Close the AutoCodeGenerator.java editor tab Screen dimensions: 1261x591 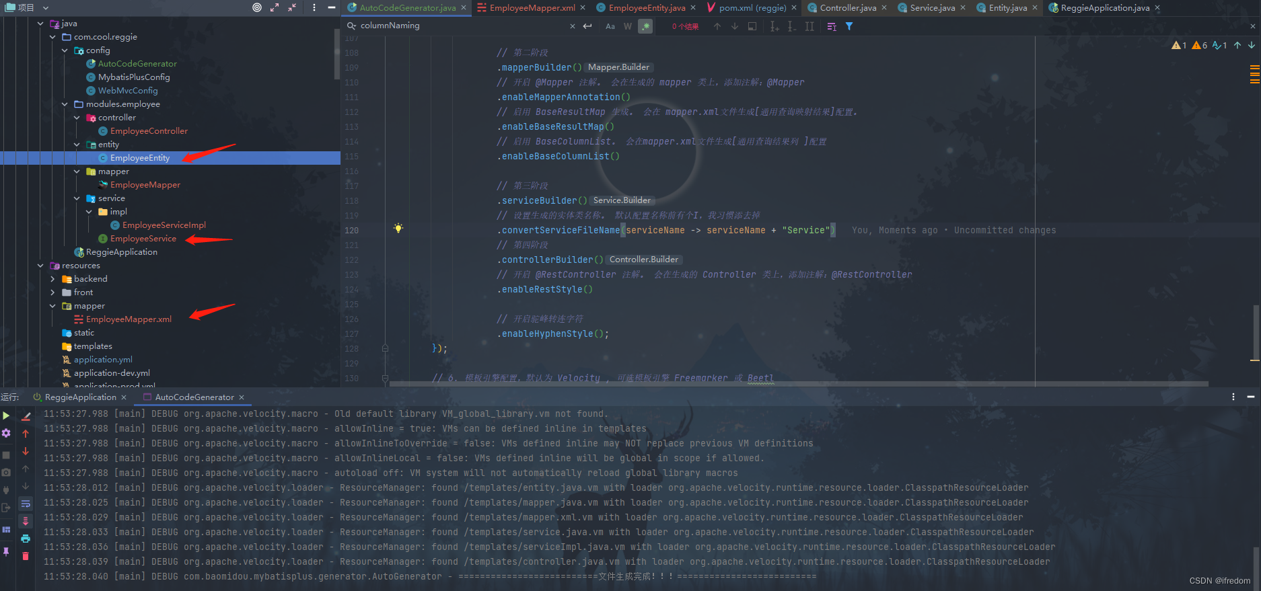[x=464, y=8]
